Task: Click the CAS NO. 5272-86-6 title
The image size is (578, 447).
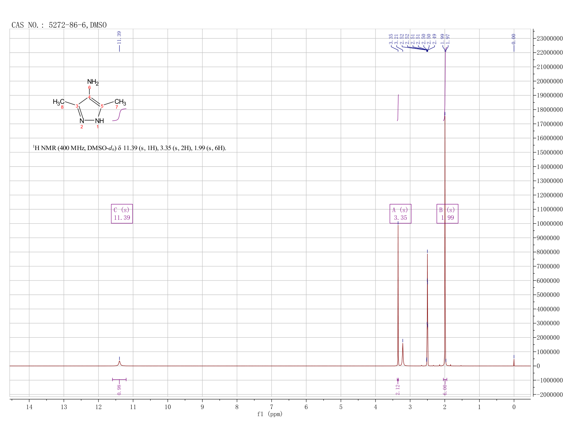Action: click(59, 25)
